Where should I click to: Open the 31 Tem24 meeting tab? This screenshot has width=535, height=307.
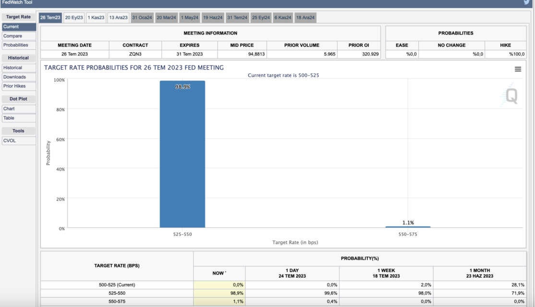coord(237,18)
